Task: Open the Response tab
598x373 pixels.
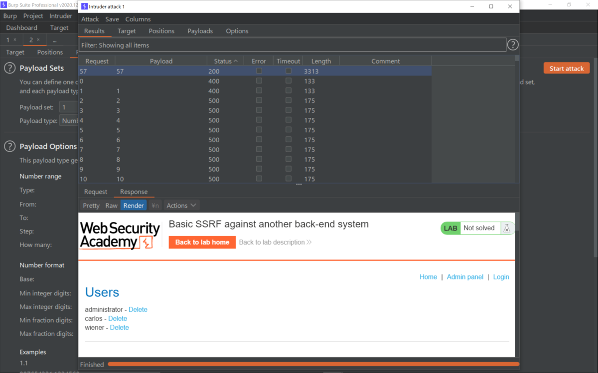Action: click(x=134, y=191)
